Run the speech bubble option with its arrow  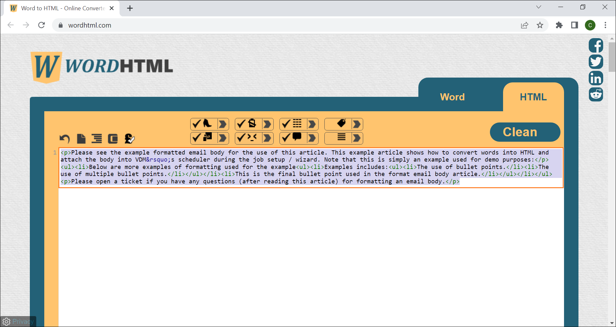312,138
